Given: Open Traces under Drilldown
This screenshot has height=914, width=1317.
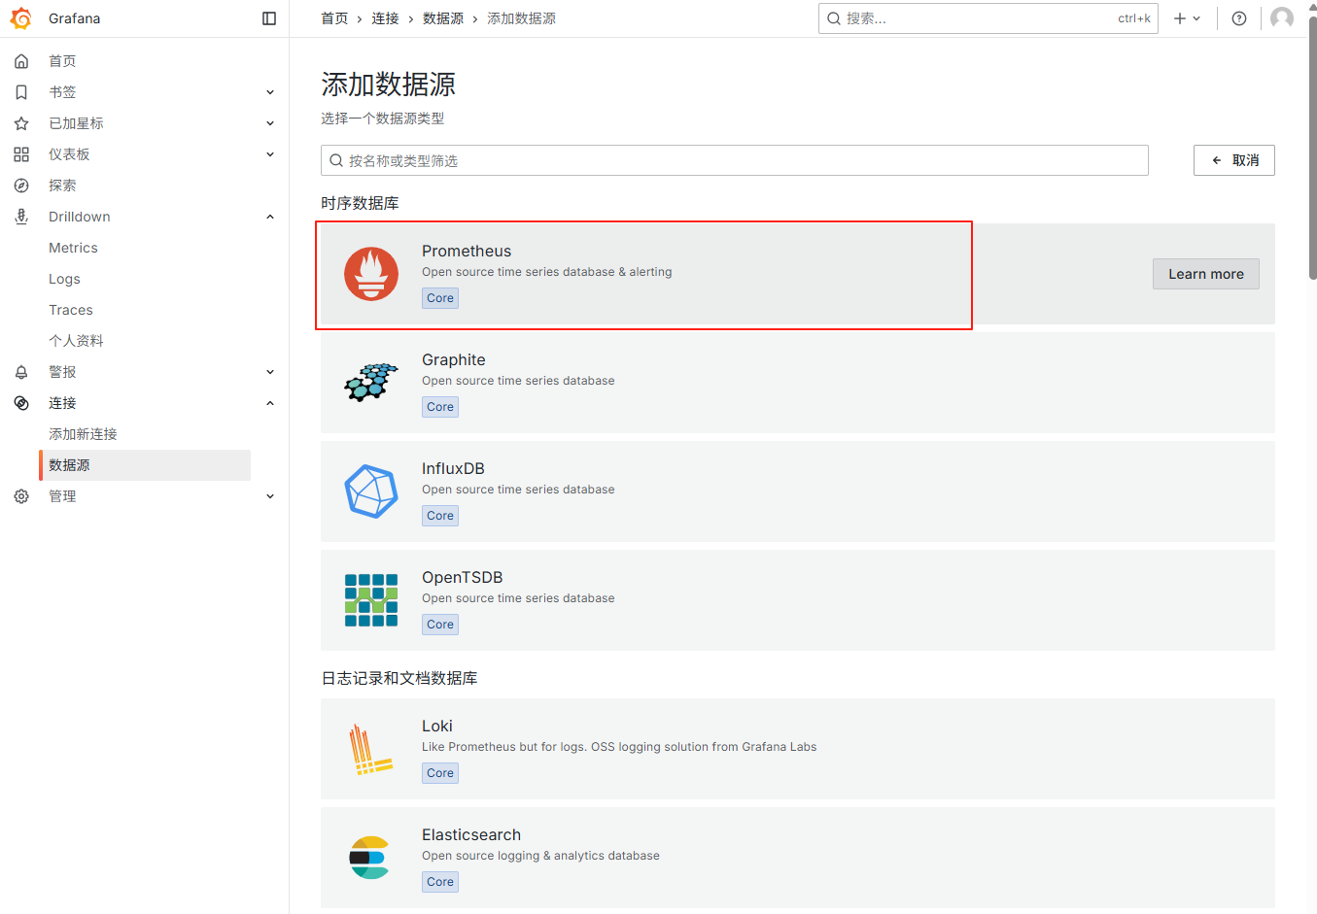Looking at the screenshot, I should point(71,310).
